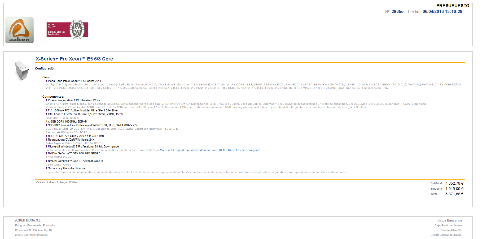Click the date 06/04/2013 13:16:29
Screen dimensions: 482x239
pyautogui.click(x=442, y=12)
